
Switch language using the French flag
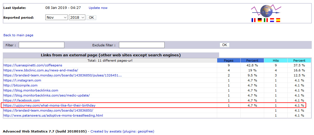pyautogui.click(x=254, y=20)
